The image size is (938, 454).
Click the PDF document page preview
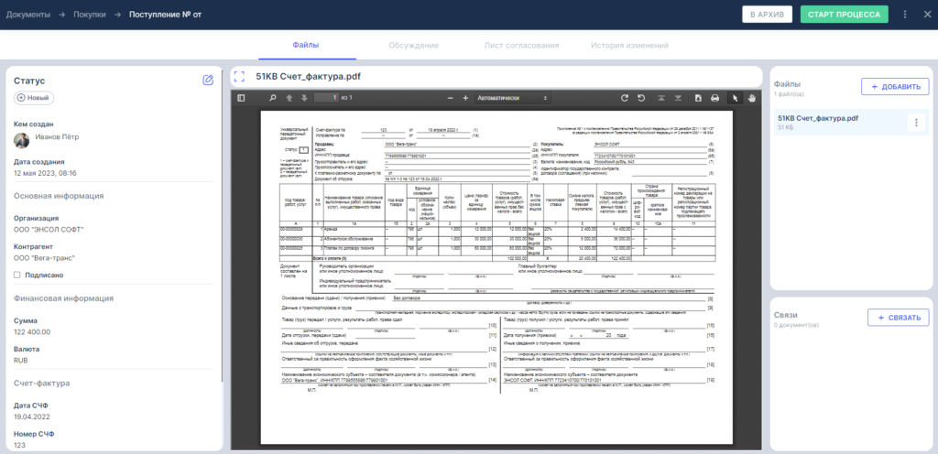496,277
